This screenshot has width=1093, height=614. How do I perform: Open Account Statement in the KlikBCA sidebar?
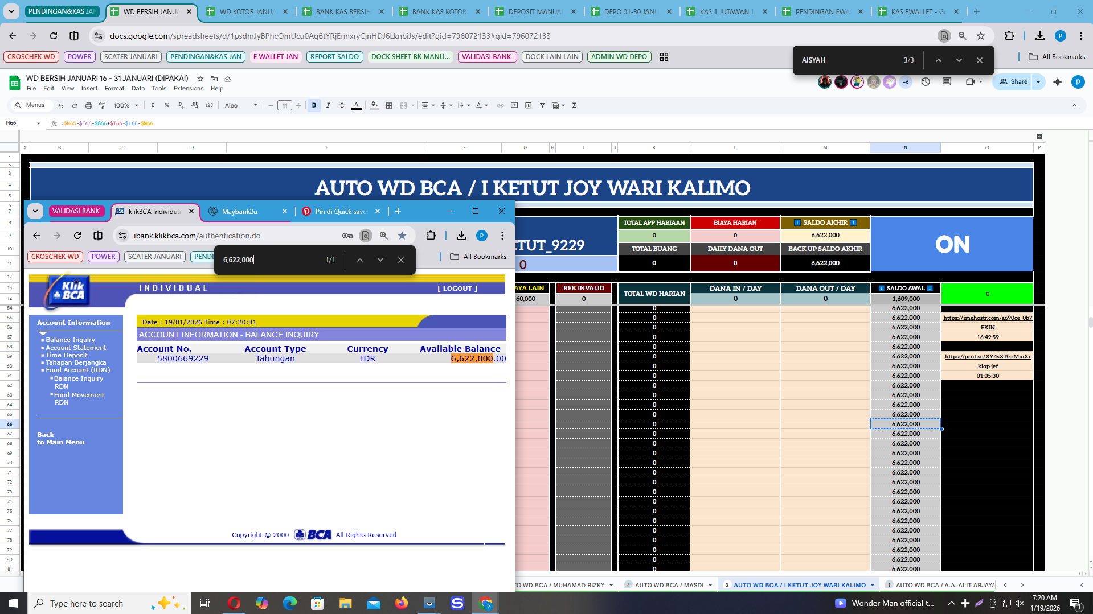(76, 348)
